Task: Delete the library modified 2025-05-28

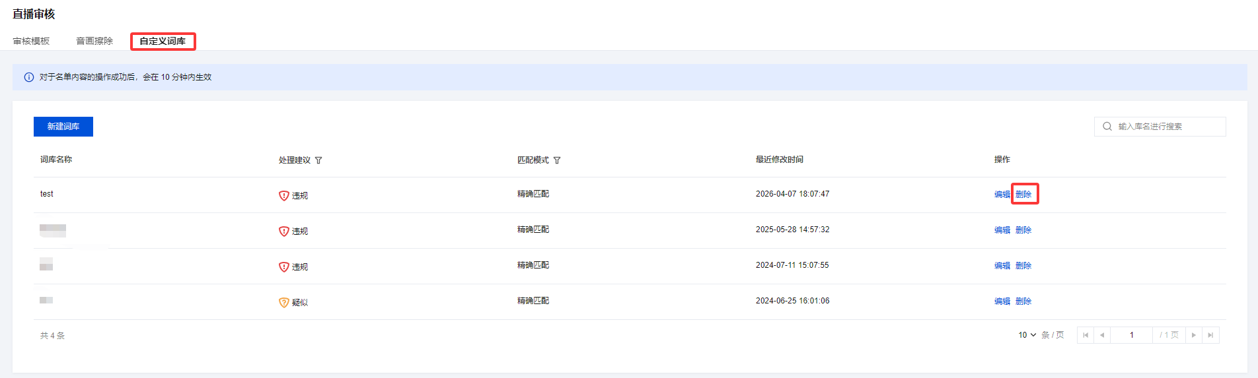Action: [x=1023, y=230]
